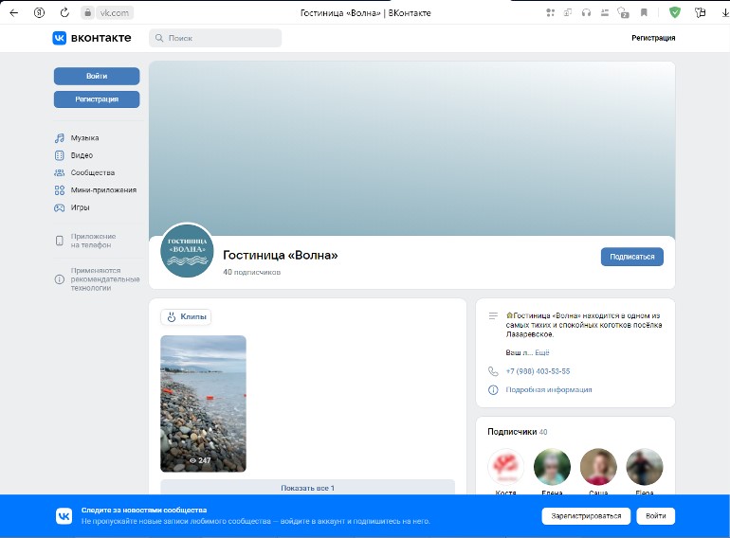Viewport: 730px width, 538px height.
Task: Click the magnifier icon in search box
Action: click(x=159, y=38)
